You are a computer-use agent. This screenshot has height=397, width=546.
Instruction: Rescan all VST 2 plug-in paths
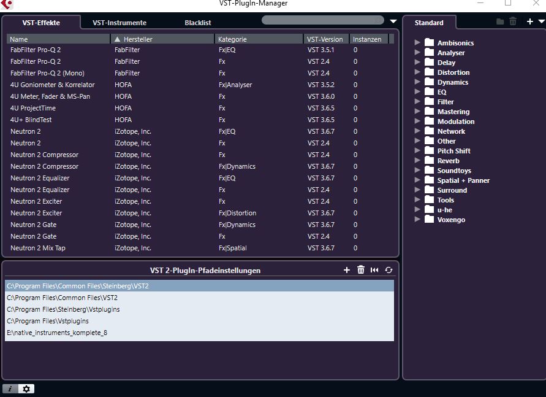click(388, 270)
